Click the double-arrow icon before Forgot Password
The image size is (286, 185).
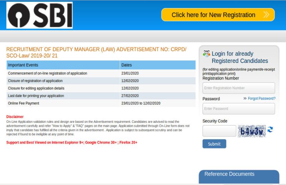tap(245, 98)
